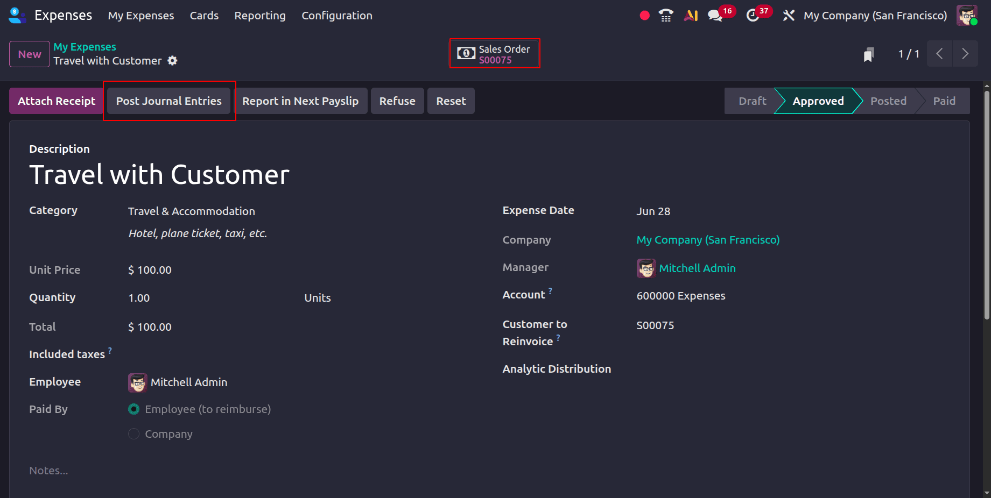Click the bookmark icon near pager
The width and height of the screenshot is (991, 498).
(x=868, y=54)
